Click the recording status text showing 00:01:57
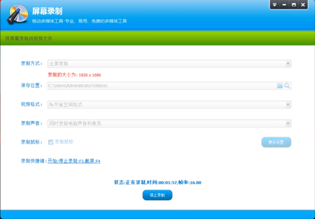The width and height of the screenshot is (315, 219). click(x=157, y=182)
